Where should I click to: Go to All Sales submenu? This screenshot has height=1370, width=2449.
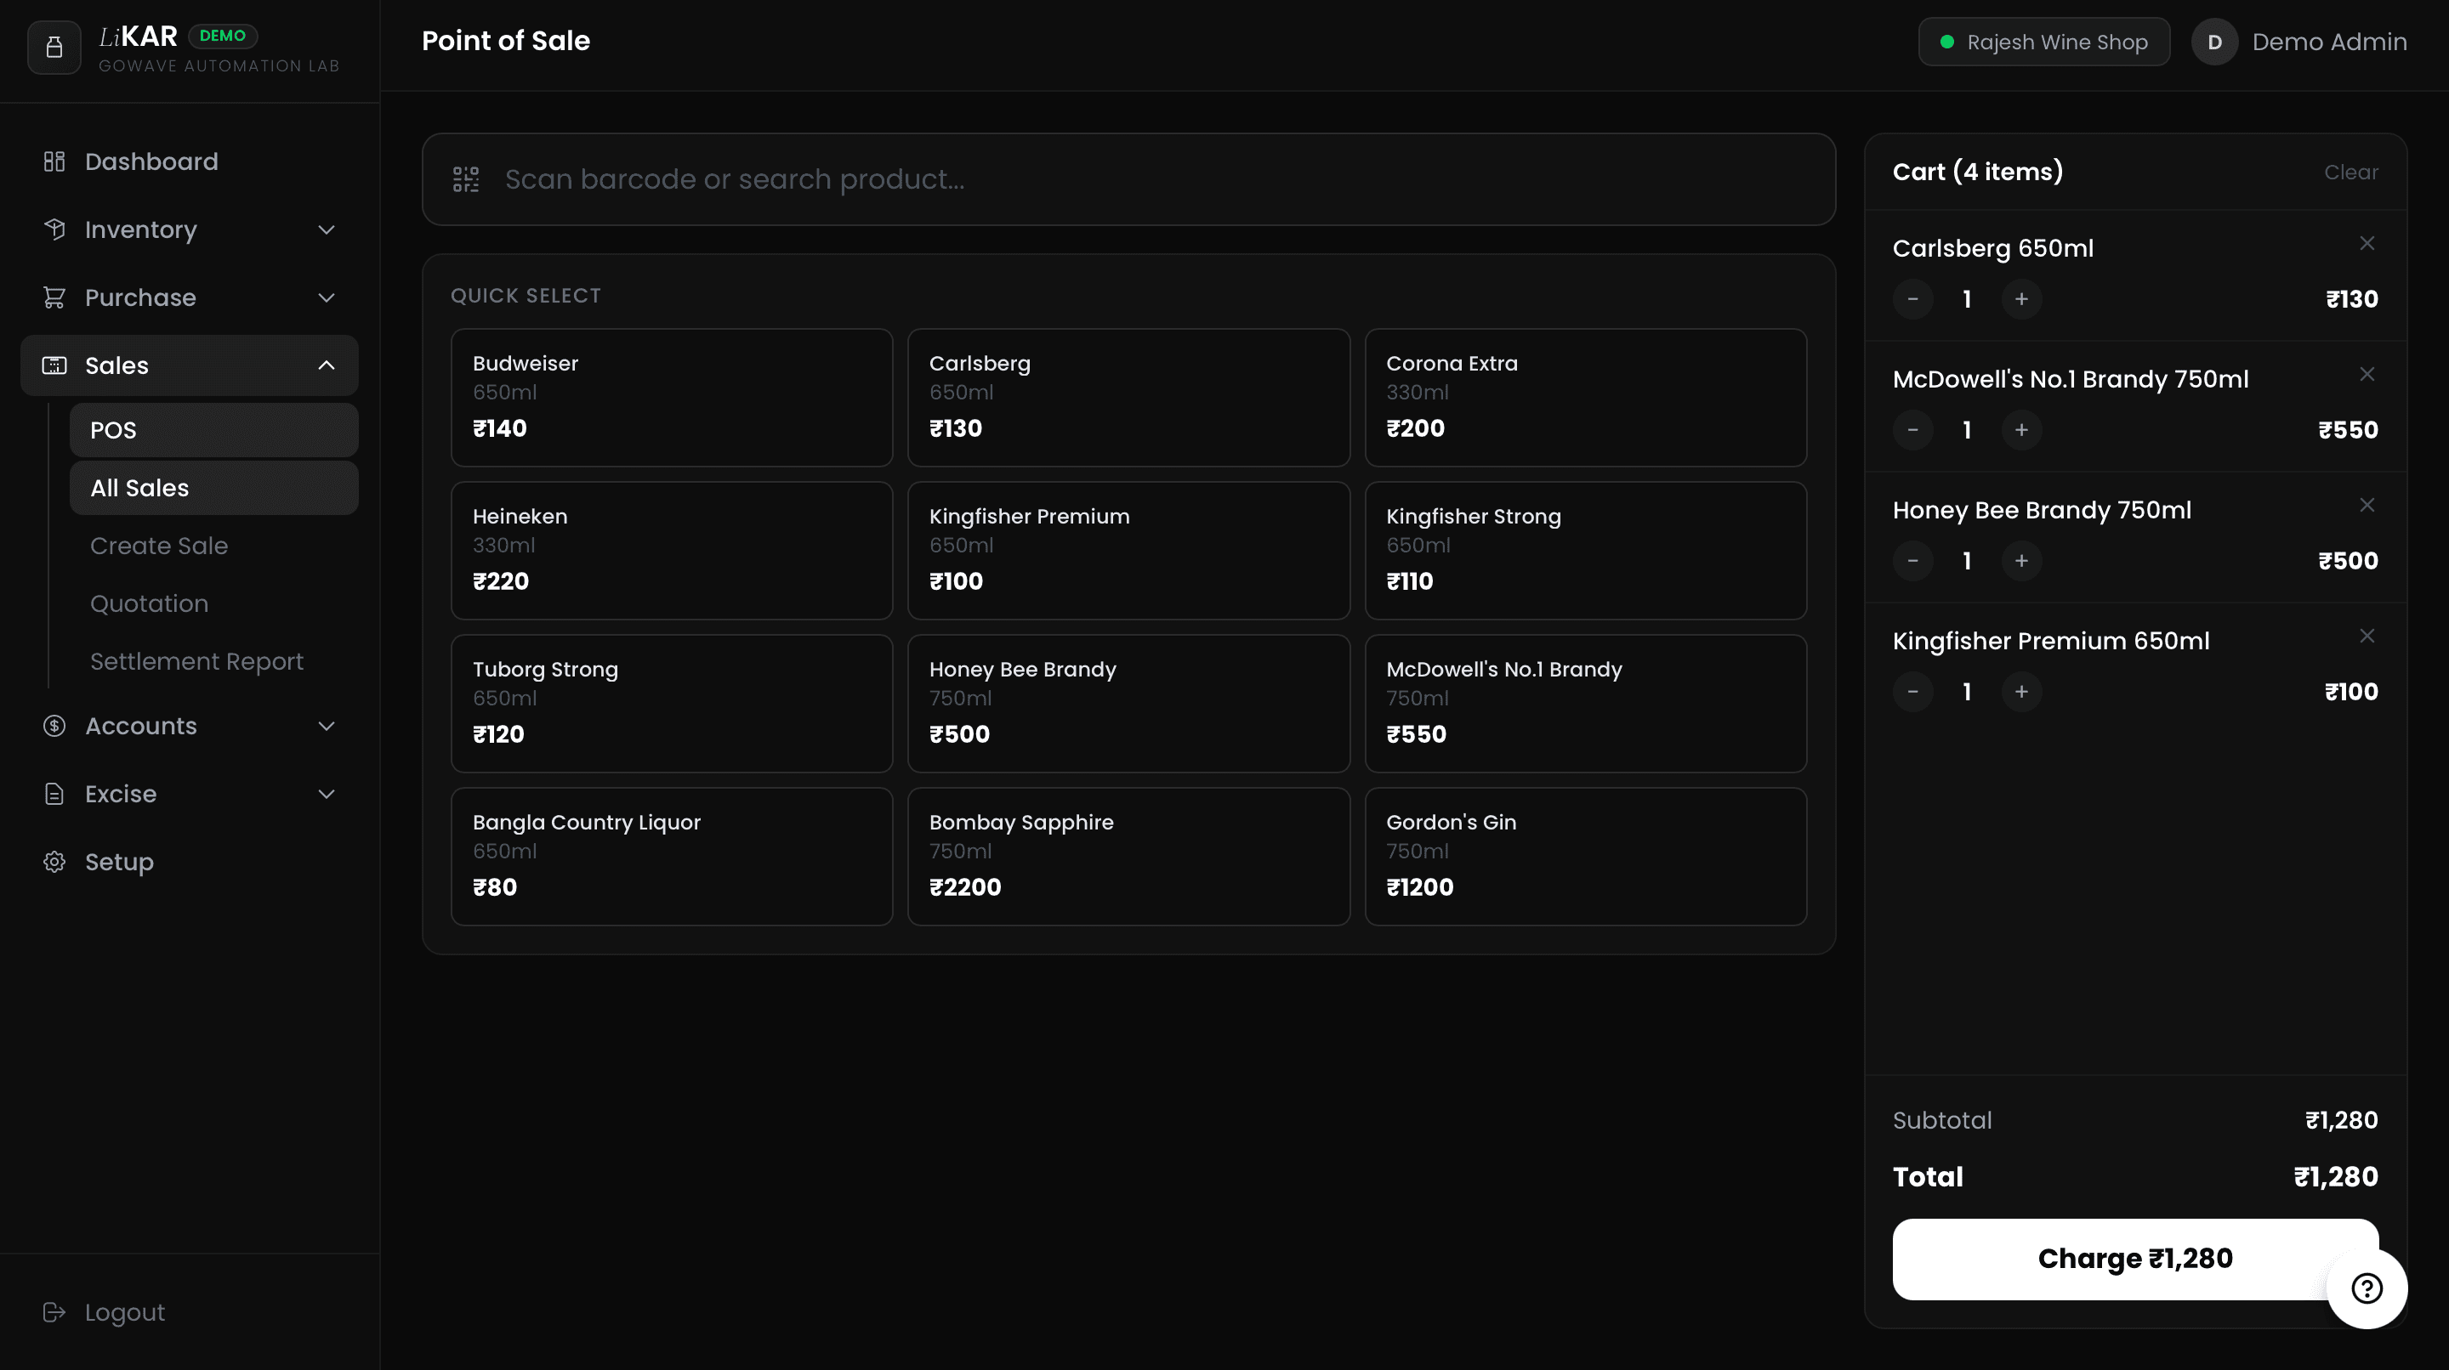point(214,489)
